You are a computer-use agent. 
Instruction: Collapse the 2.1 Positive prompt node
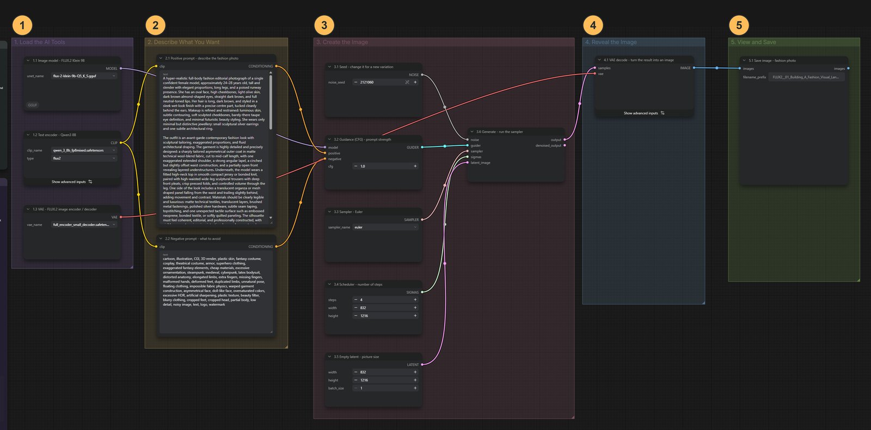click(x=161, y=58)
